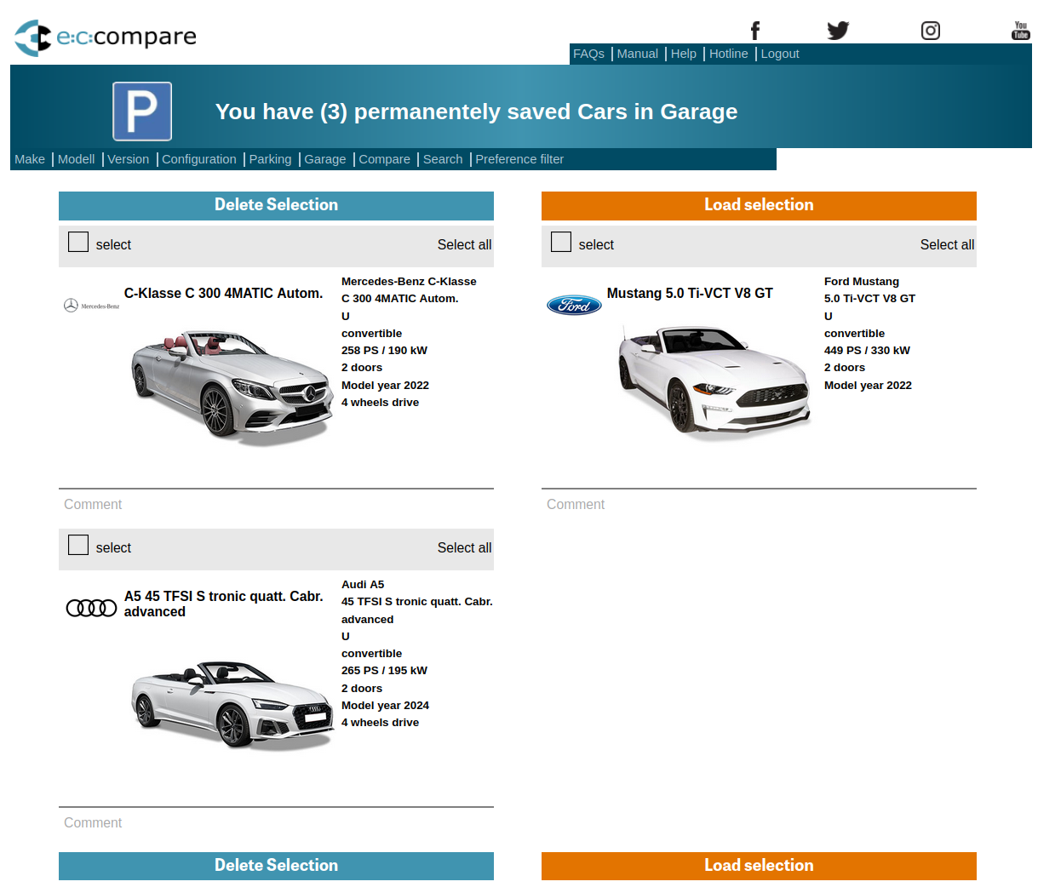1038x893 pixels.
Task: Open the FAQs link
Action: 588,54
